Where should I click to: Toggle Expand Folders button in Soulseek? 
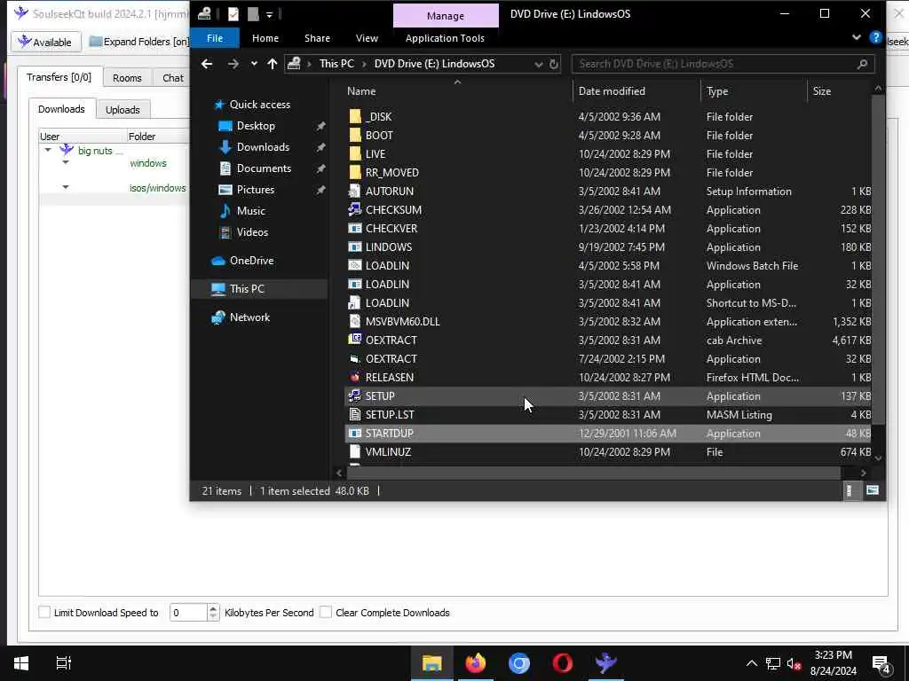[x=139, y=42]
